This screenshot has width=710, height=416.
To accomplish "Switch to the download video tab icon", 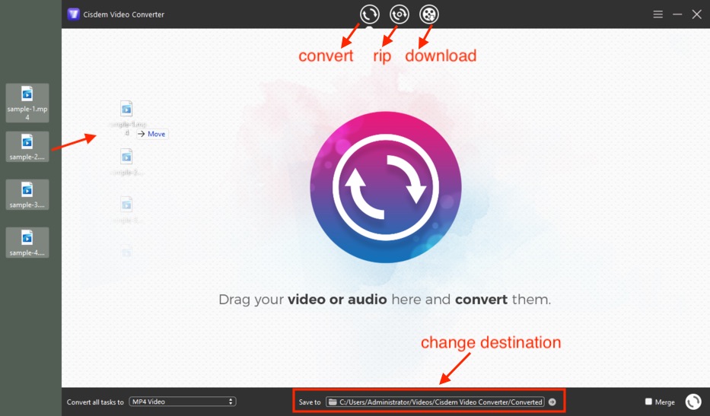I will (x=428, y=14).
